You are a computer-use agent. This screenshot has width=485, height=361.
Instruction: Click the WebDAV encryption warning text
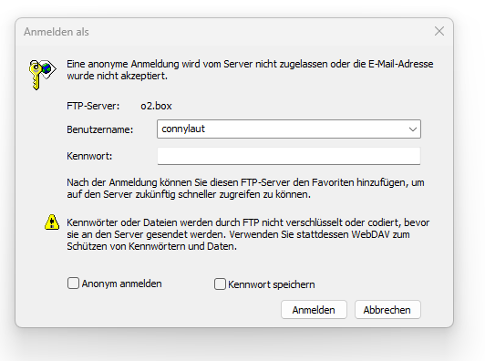point(248,234)
